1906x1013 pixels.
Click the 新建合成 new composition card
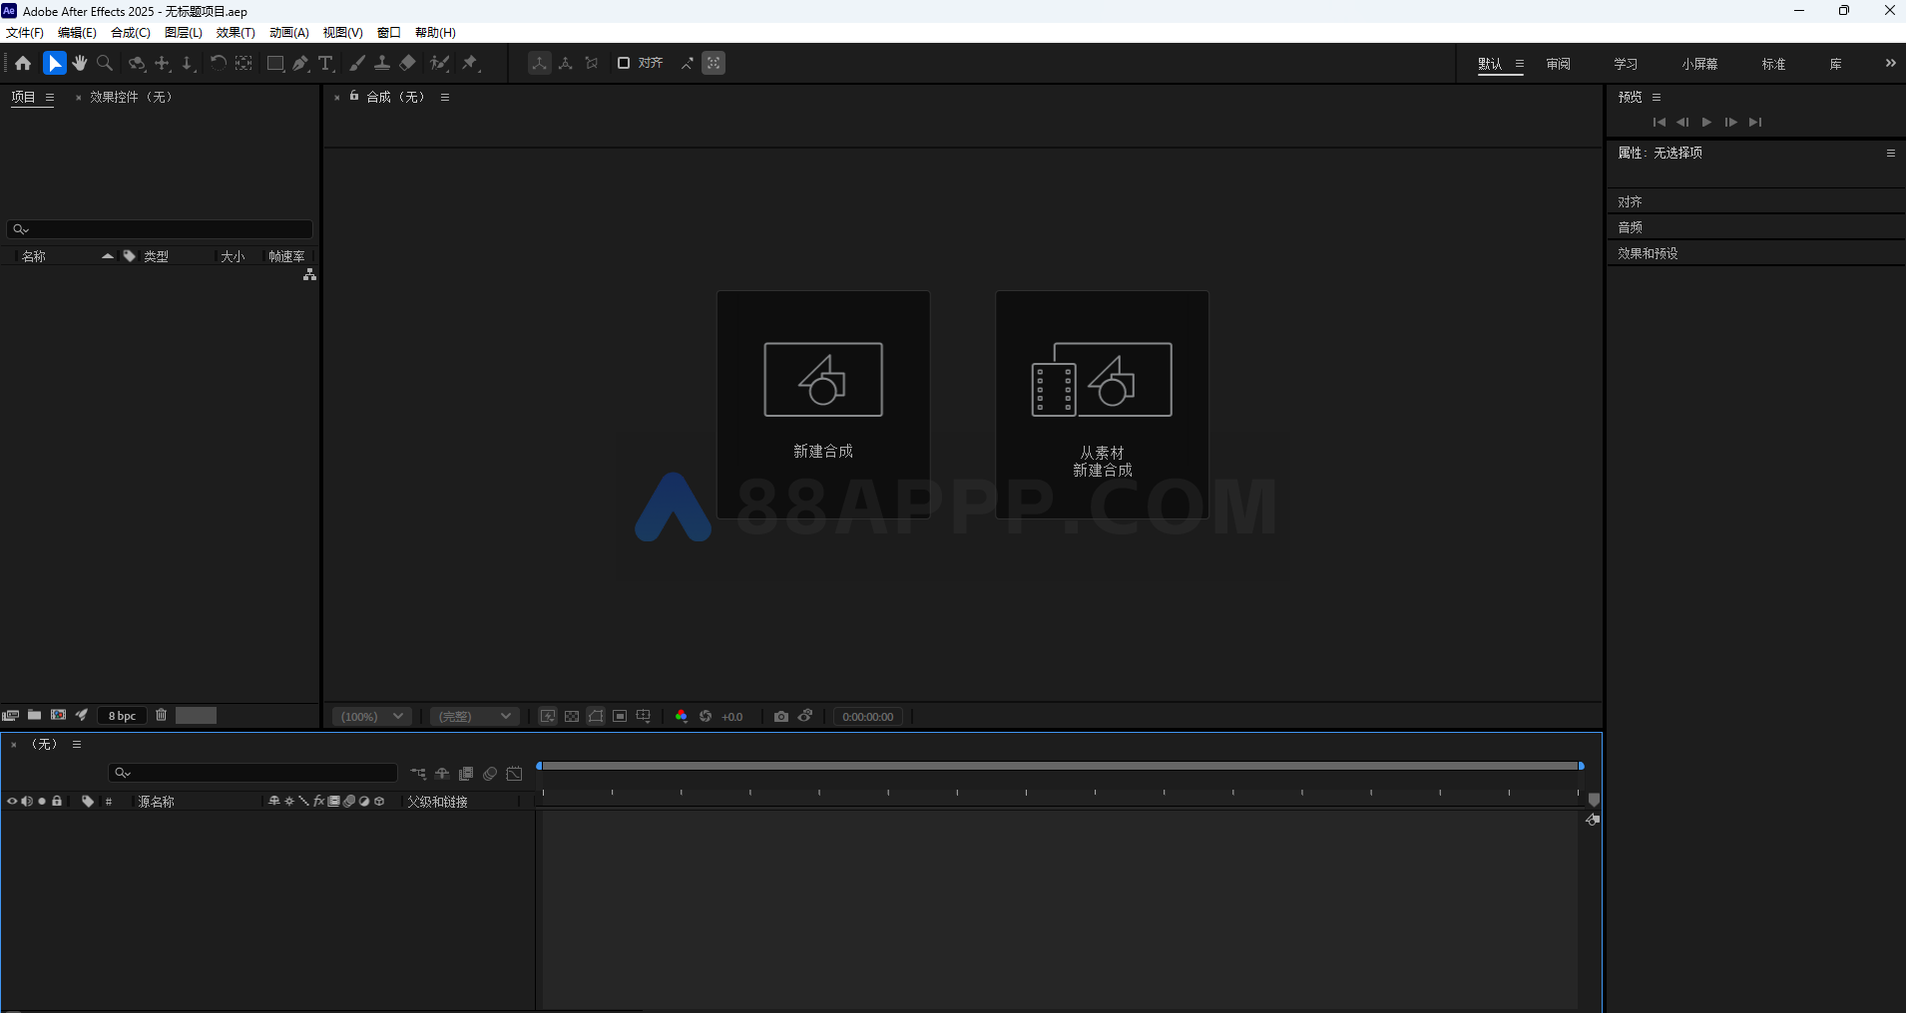pyautogui.click(x=823, y=405)
